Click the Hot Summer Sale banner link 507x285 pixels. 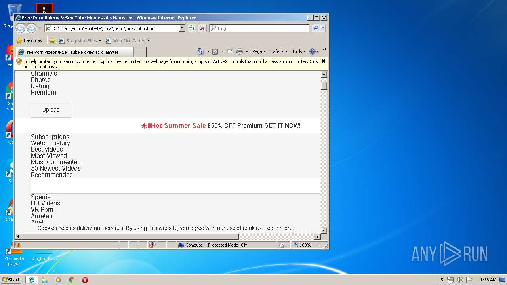tap(221, 125)
